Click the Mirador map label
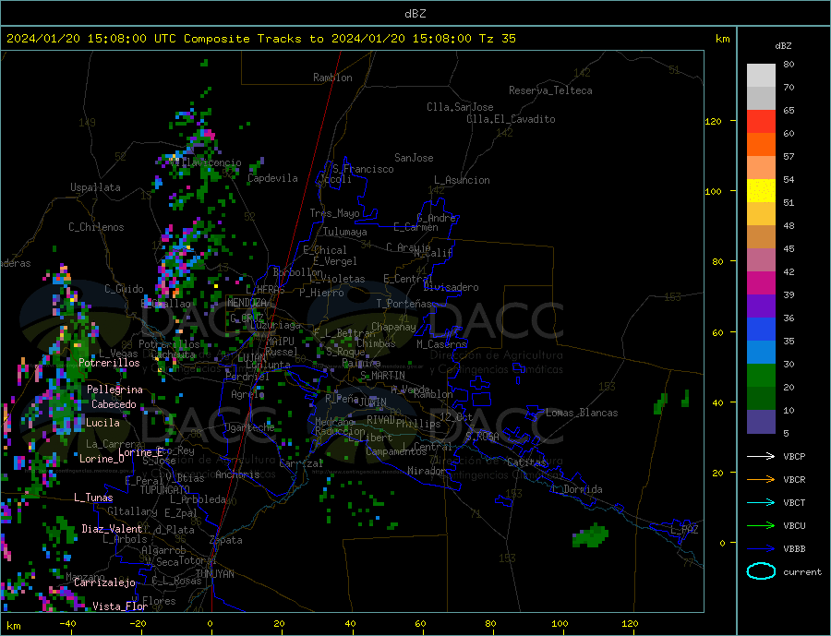This screenshot has width=831, height=636. pos(427,471)
